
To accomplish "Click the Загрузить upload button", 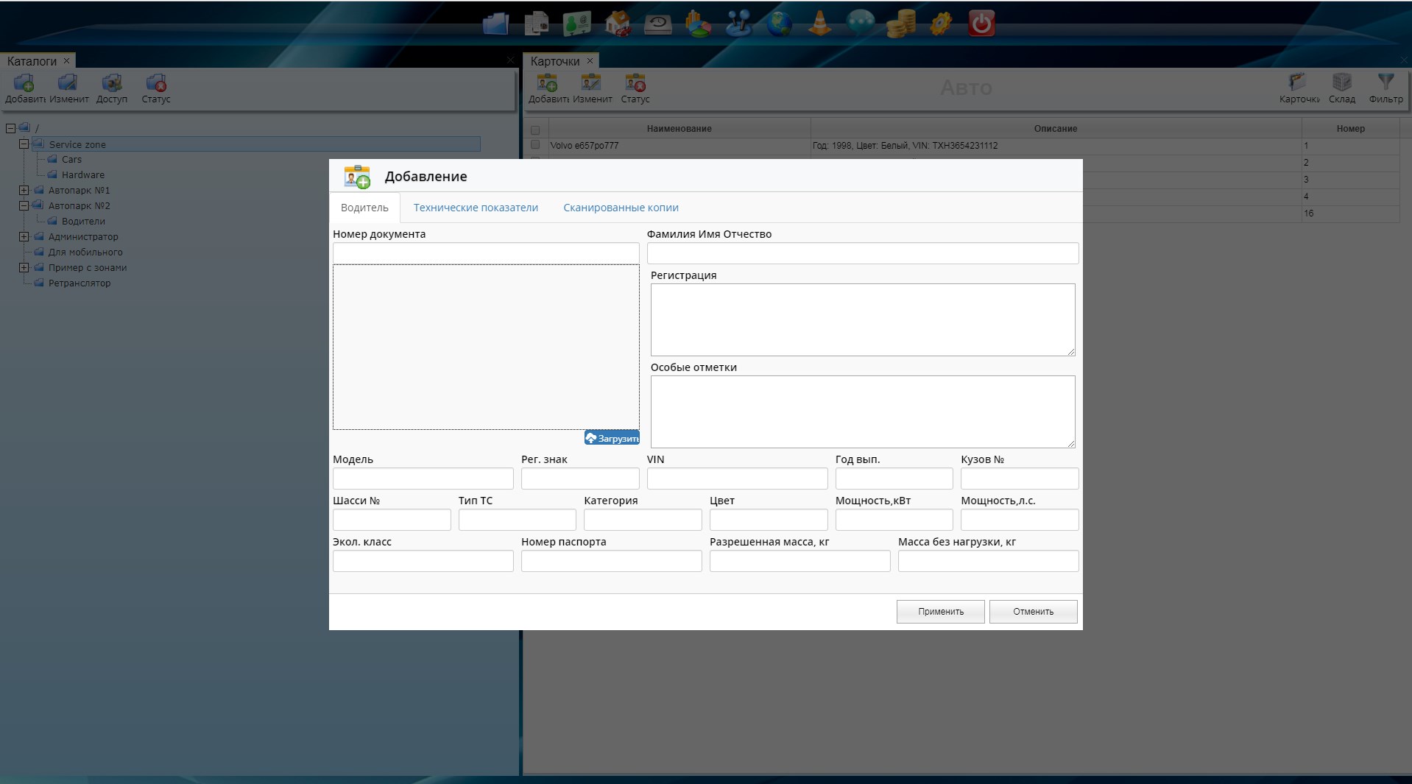I will (x=612, y=438).
